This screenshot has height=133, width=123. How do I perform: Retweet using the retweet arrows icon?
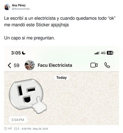(x=15, y=129)
